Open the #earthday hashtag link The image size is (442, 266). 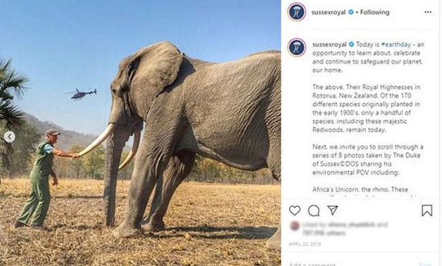point(396,44)
